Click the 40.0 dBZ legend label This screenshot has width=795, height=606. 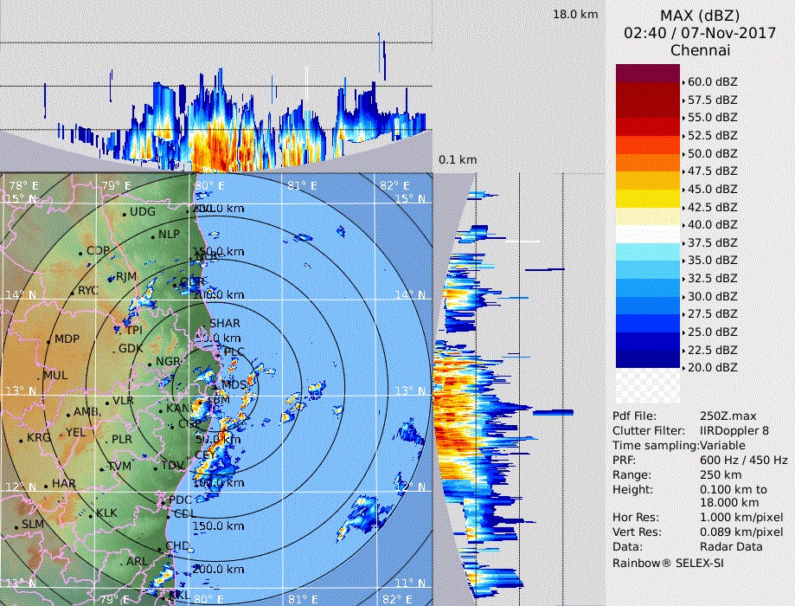coord(712,224)
